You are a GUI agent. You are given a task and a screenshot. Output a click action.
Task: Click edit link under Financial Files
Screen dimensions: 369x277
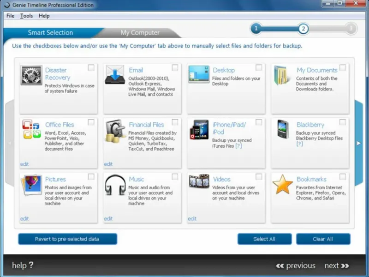click(x=108, y=164)
